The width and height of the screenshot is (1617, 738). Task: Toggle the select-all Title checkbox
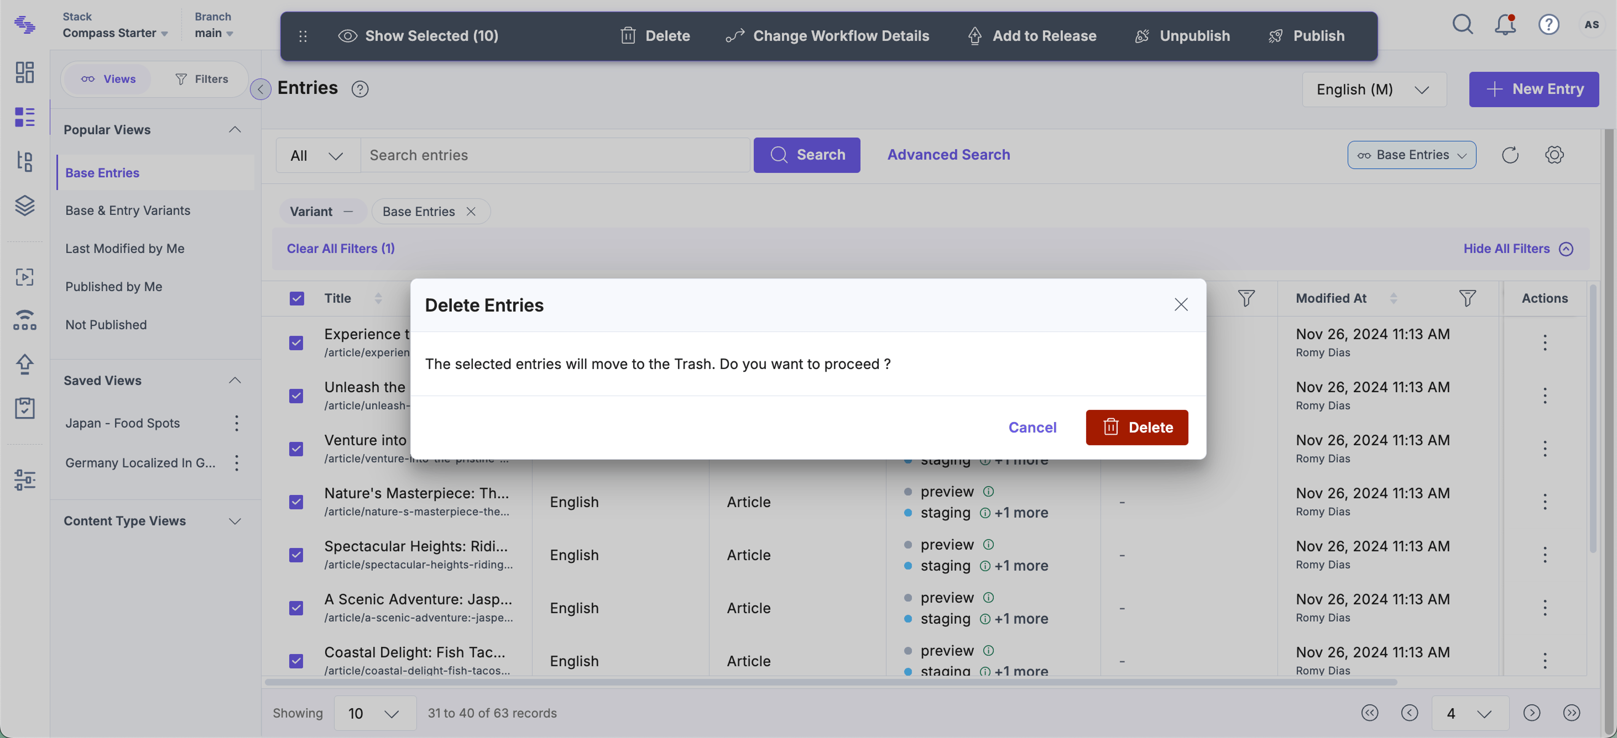click(x=296, y=298)
